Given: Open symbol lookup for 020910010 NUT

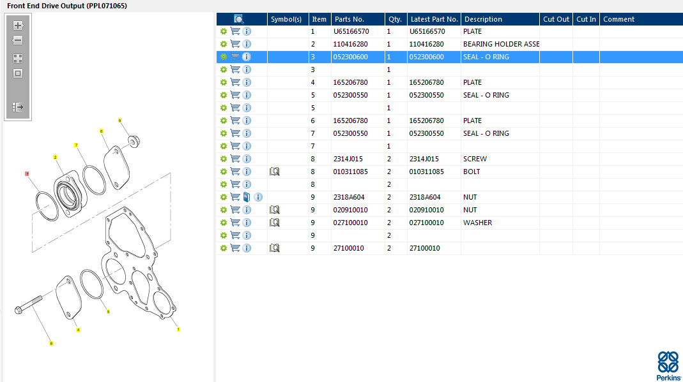Looking at the screenshot, I should click(275, 209).
